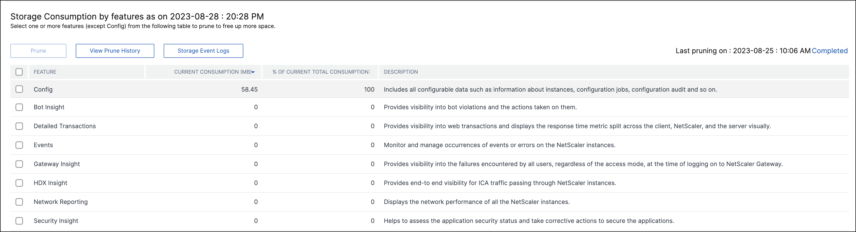The image size is (856, 232).
Task: Click the % of Current Total Consumption header label
Action: point(320,72)
